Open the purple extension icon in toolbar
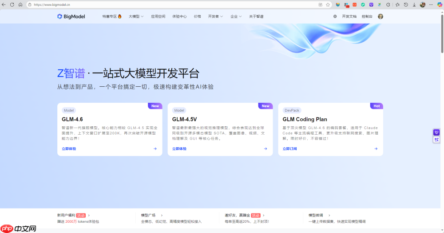 point(371,4)
